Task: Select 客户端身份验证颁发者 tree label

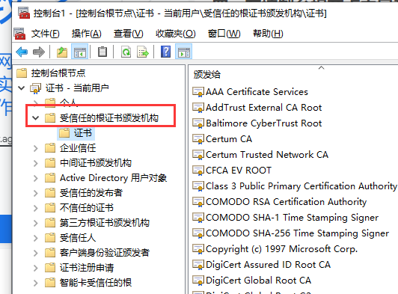Action: pos(104,253)
